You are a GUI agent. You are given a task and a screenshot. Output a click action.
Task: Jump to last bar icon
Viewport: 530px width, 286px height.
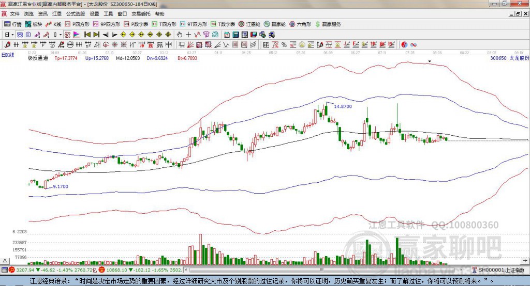(x=96, y=35)
